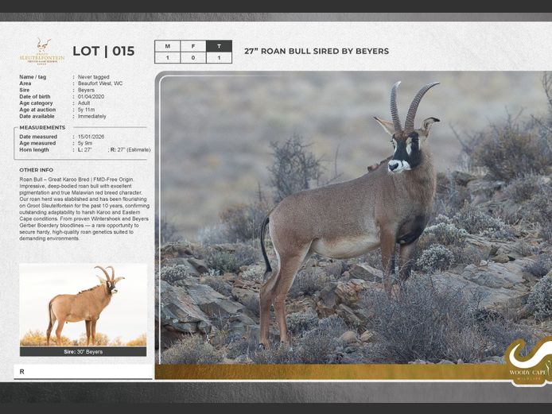This screenshot has height=414, width=552.
Task: Click the 'LOT | 015' heading
Action: click(x=103, y=52)
